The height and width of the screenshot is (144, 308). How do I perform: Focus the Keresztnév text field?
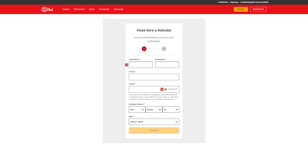[x=167, y=65]
